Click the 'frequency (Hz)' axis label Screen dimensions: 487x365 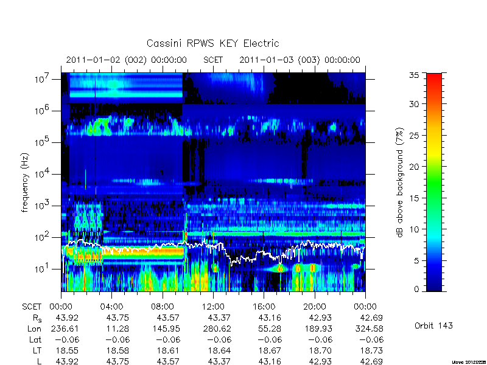(x=25, y=182)
